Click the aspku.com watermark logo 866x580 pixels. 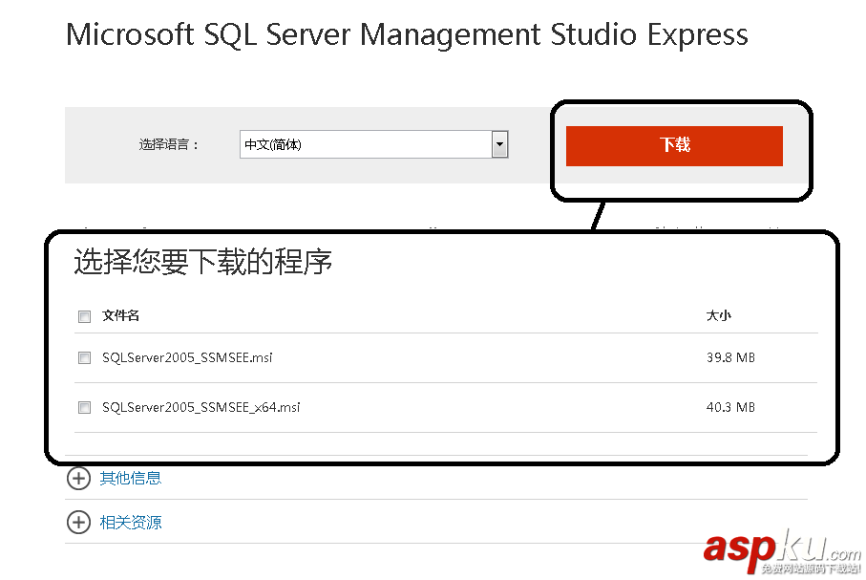[781, 551]
